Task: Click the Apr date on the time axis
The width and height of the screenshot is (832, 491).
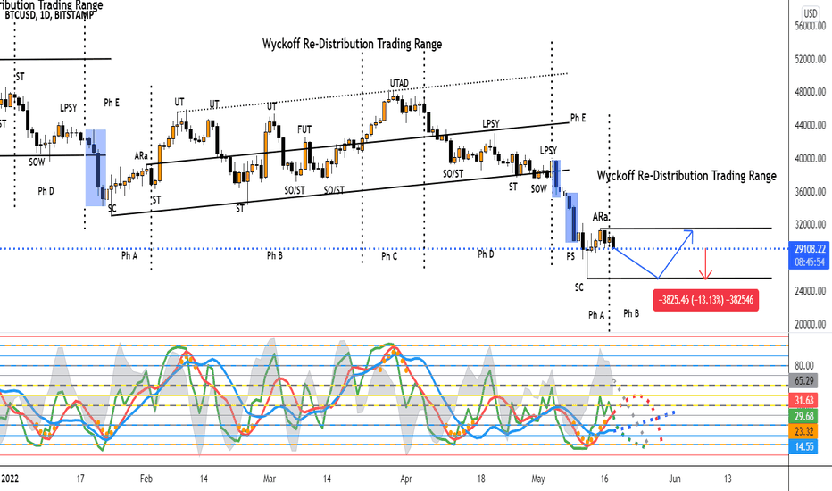Action: (407, 479)
